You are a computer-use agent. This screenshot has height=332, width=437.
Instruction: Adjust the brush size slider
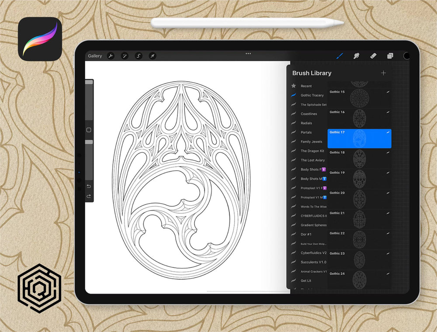(x=89, y=100)
